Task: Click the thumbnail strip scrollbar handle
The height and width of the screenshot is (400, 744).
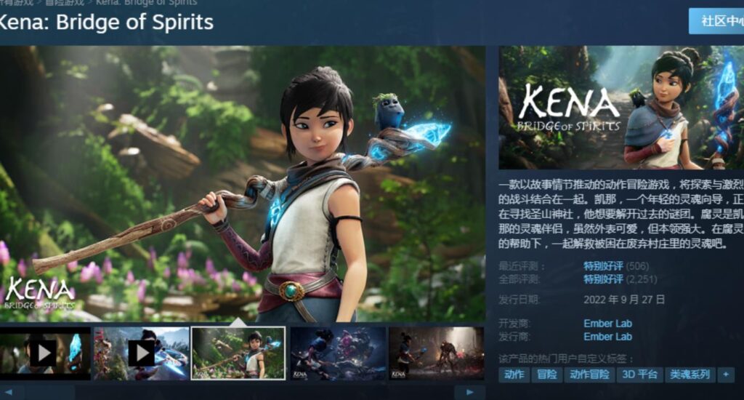Action: pyautogui.click(x=50, y=393)
